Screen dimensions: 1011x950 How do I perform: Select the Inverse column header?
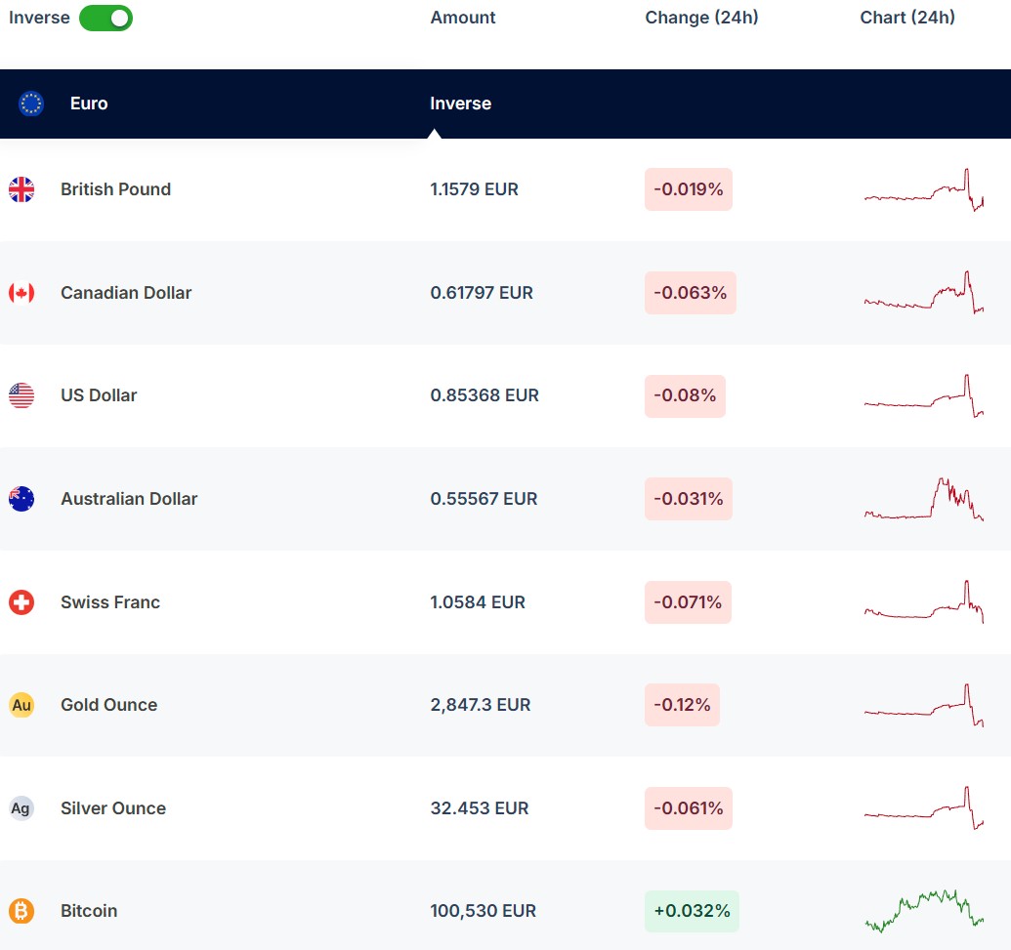[x=460, y=103]
